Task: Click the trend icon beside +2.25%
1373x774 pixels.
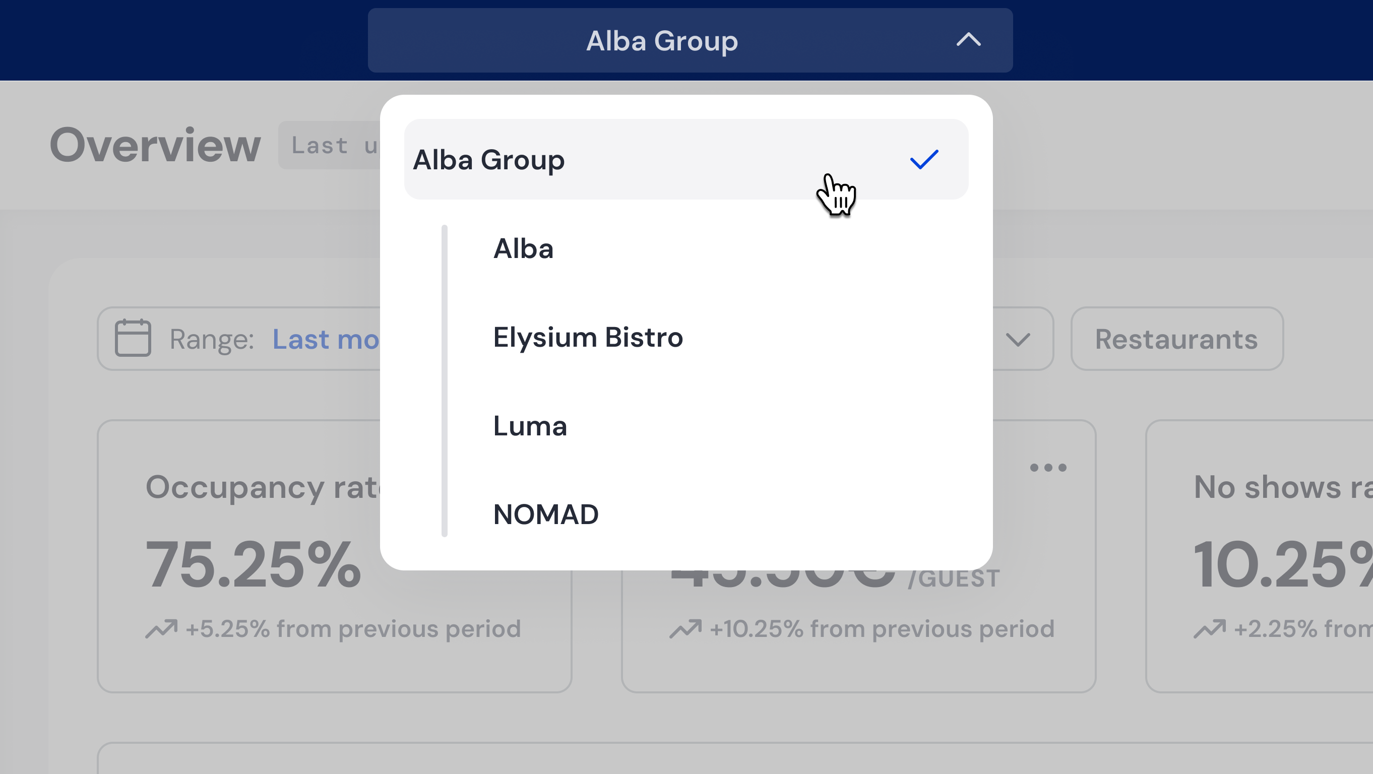Action: point(1210,628)
